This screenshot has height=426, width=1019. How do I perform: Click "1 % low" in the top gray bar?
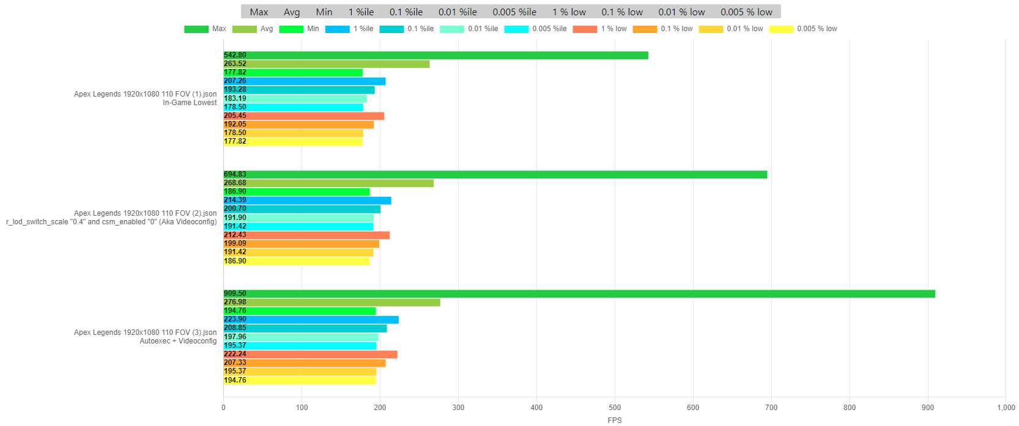(569, 12)
